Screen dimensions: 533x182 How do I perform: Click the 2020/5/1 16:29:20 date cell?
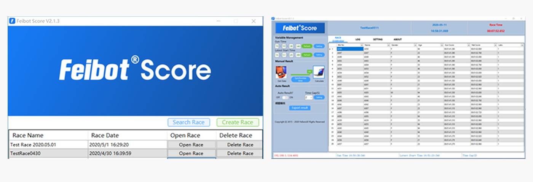(x=127, y=144)
